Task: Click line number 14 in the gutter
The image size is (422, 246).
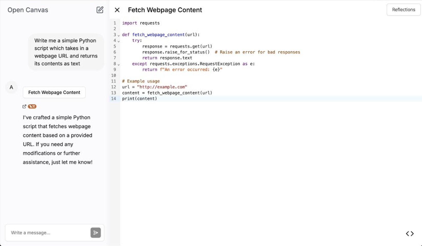Action: (113, 99)
